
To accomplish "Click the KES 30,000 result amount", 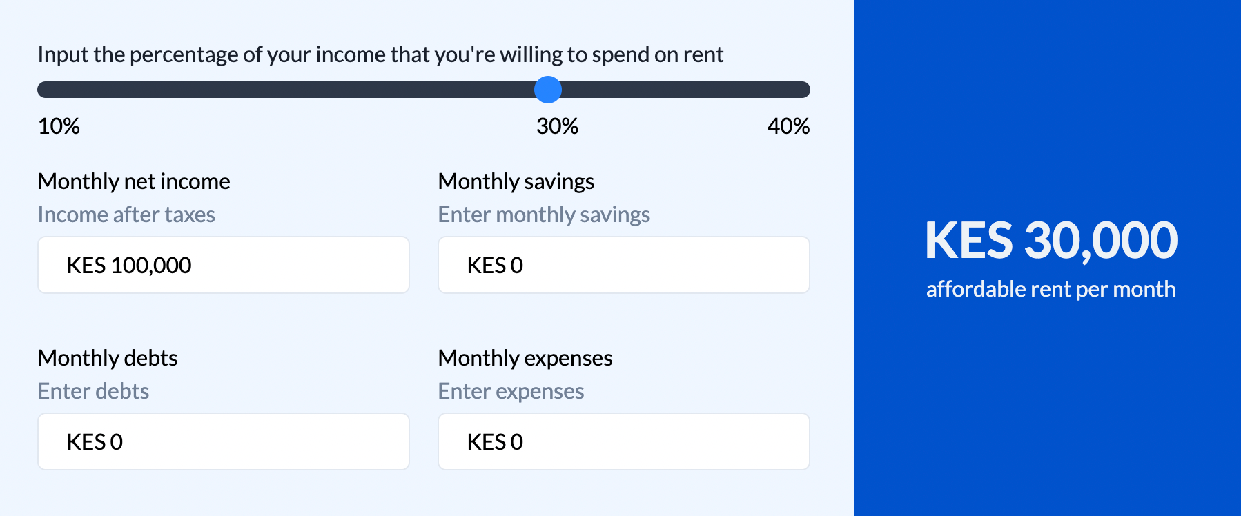I will (1051, 241).
